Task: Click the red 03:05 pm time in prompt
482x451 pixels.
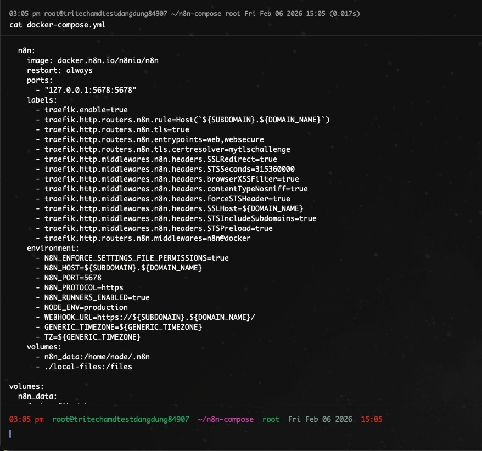Action: tap(26, 419)
